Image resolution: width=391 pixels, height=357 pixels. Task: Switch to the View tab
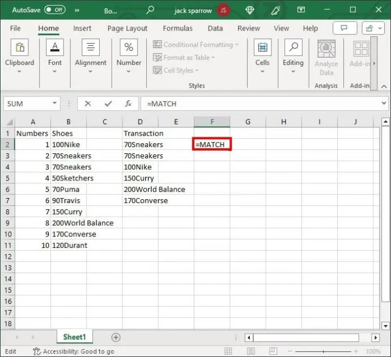tap(281, 28)
